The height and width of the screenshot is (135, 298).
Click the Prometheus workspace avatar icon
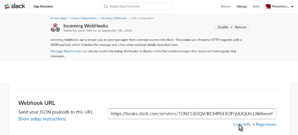(268, 7)
